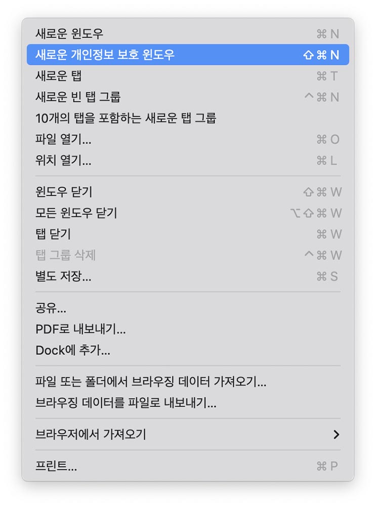376x507 pixels.
Task: Select 새로운 윈도우 menu item
Action: (188, 33)
